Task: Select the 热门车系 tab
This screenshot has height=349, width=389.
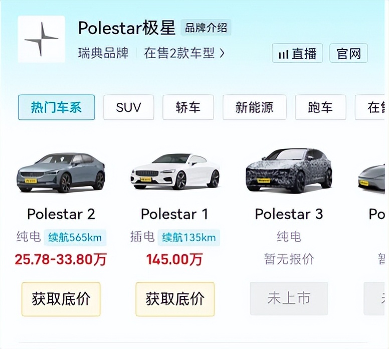Action: 56,107
